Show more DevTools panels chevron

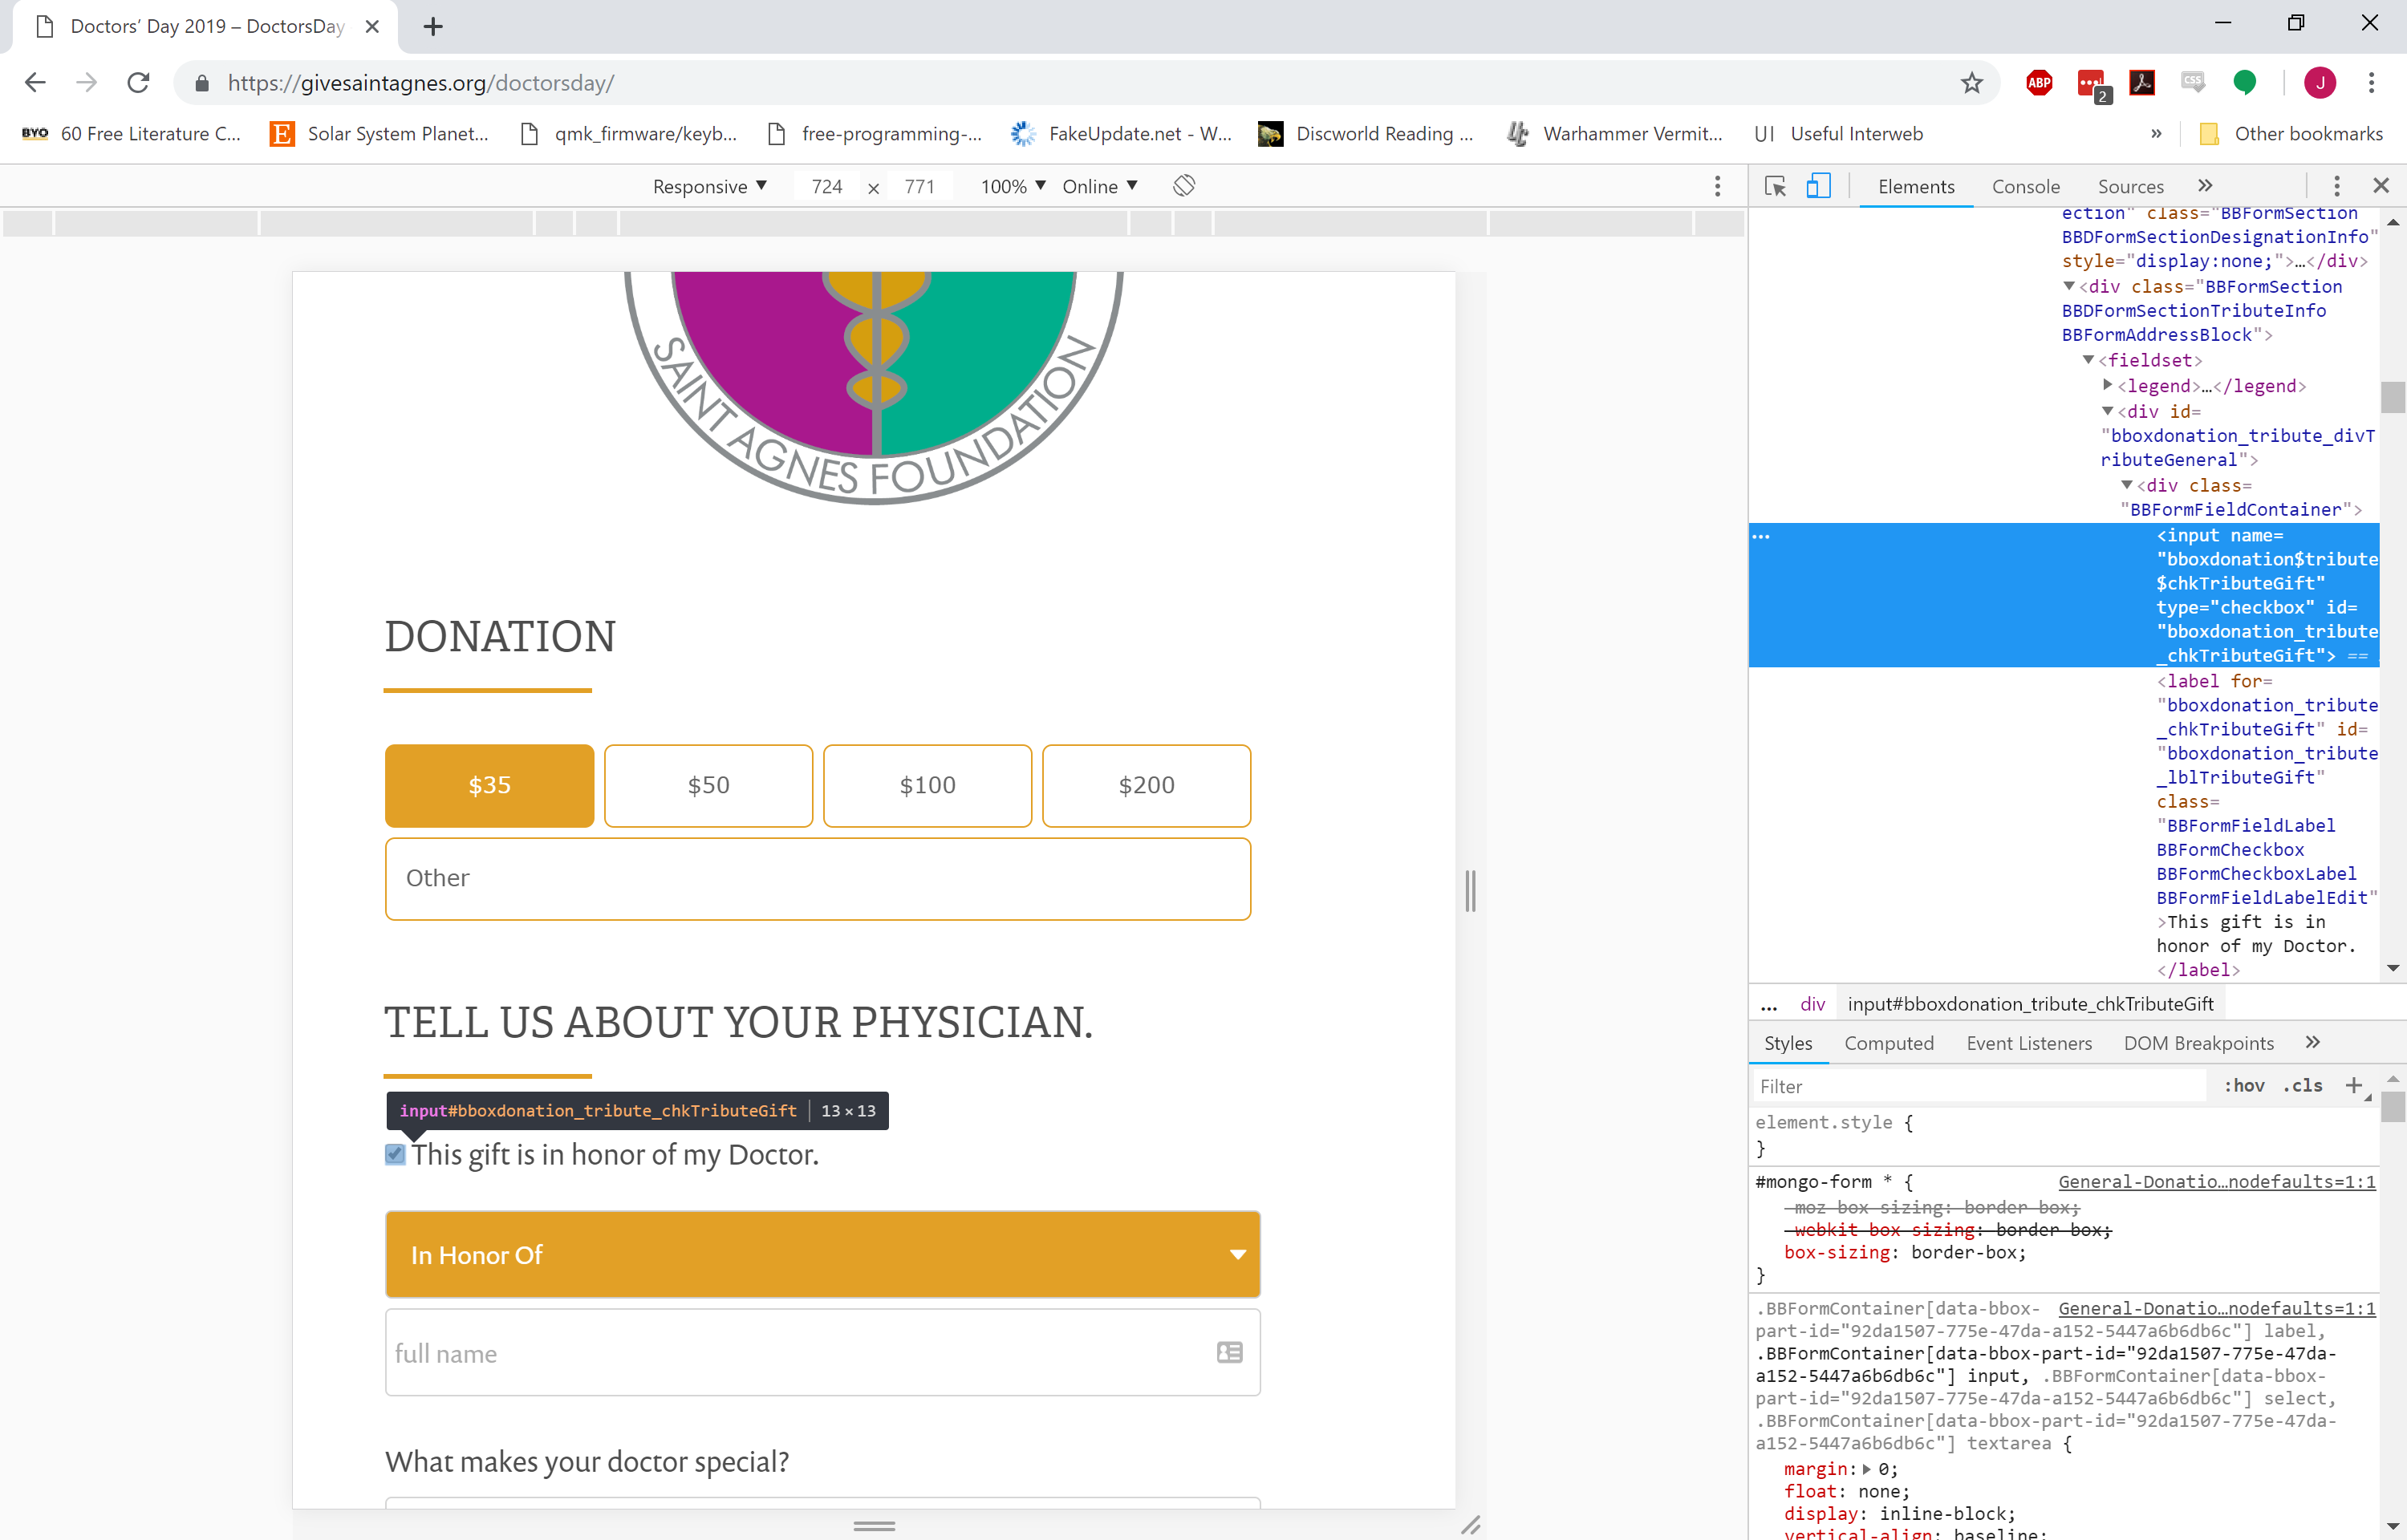click(2205, 186)
